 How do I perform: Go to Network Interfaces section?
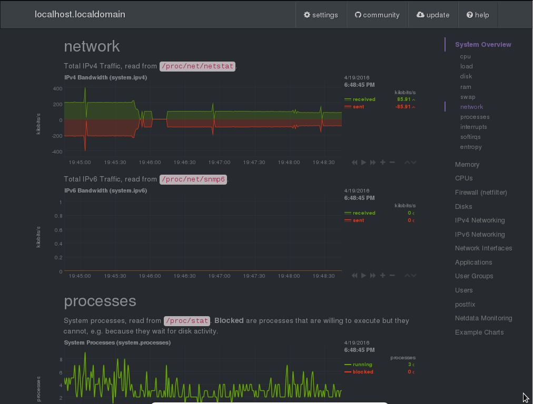483,248
